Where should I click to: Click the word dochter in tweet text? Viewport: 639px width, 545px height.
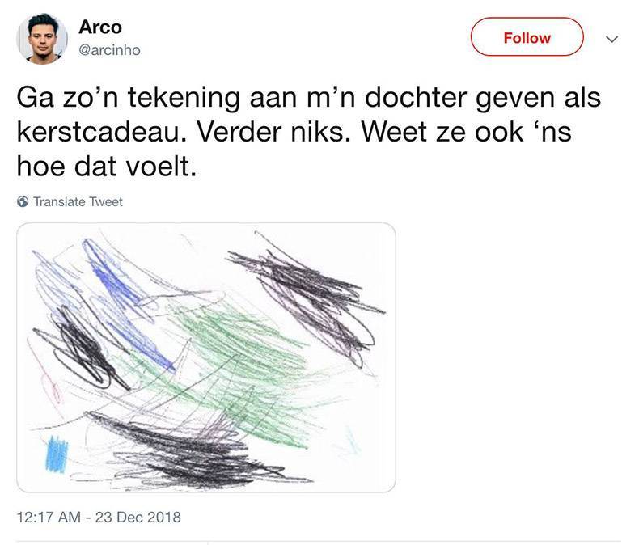click(x=415, y=97)
